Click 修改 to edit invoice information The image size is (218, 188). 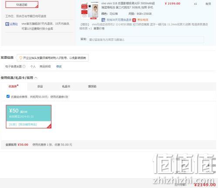[59, 66]
